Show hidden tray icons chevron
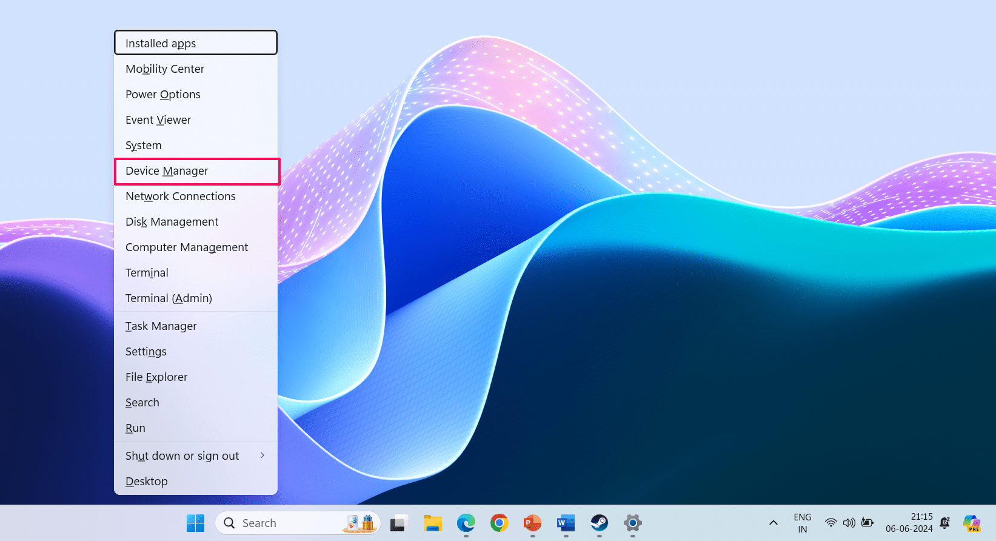Viewport: 996px width, 541px height. (774, 523)
